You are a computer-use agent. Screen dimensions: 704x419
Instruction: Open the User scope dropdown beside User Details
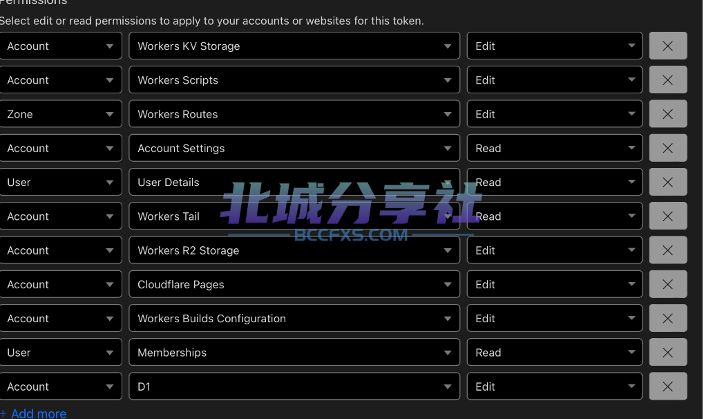61,182
